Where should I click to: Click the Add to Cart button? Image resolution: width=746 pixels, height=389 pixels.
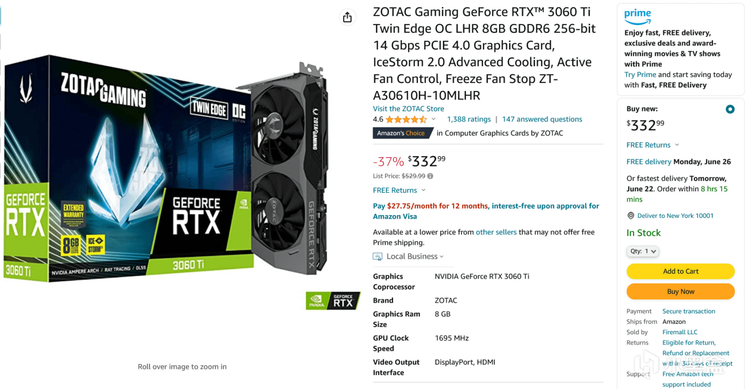[680, 271]
